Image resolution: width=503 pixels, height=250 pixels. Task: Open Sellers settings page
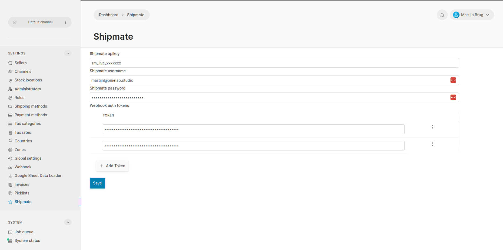(x=21, y=63)
